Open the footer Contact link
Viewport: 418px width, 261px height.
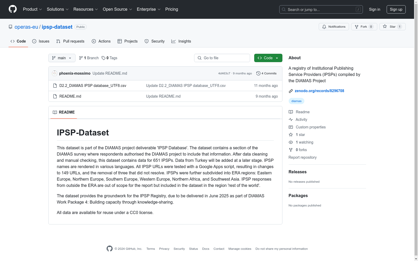point(219,249)
